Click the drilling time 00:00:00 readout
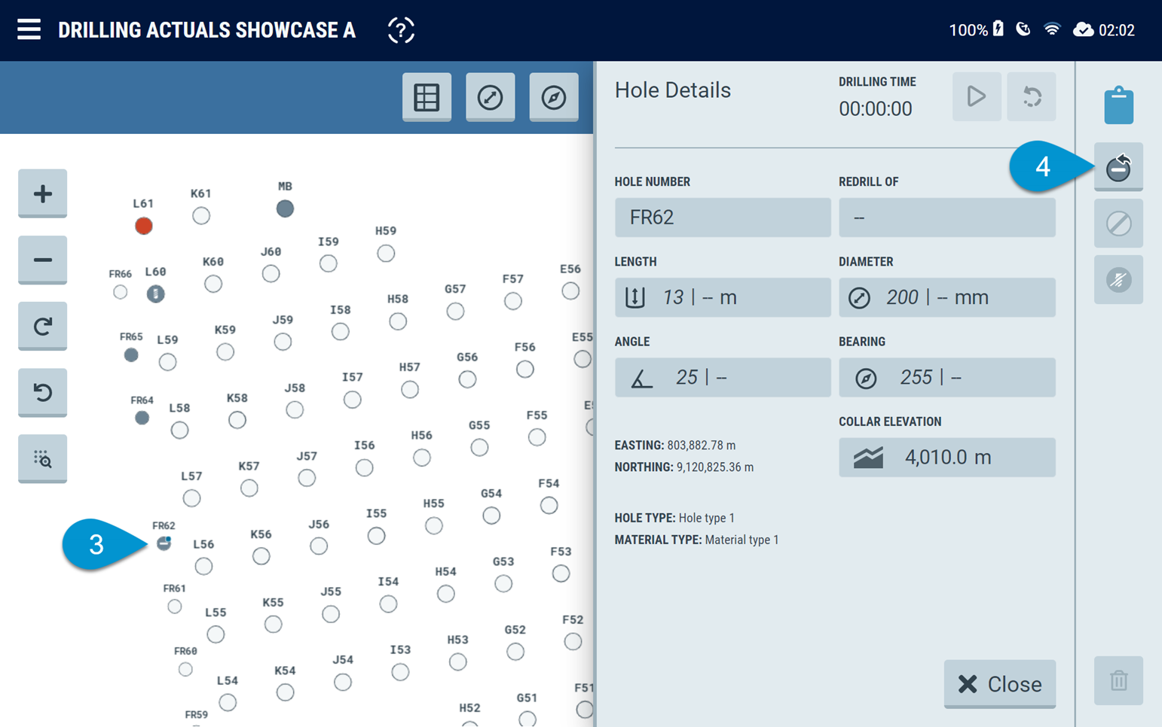This screenshot has height=727, width=1162. [876, 108]
